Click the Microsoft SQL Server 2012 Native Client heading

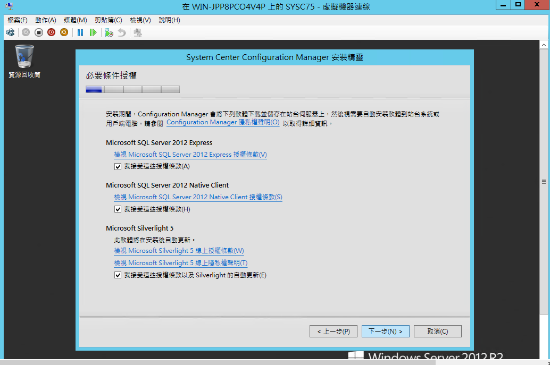168,185
